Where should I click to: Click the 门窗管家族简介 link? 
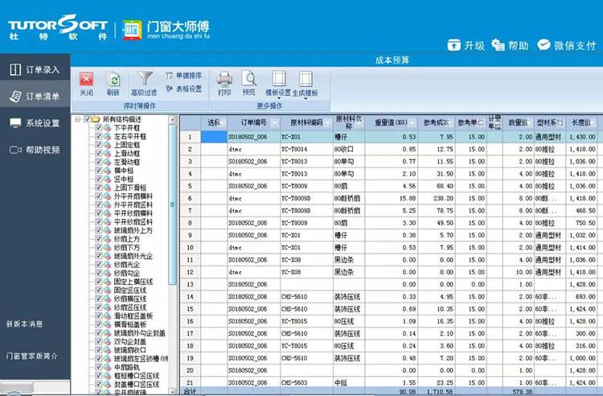tap(31, 355)
